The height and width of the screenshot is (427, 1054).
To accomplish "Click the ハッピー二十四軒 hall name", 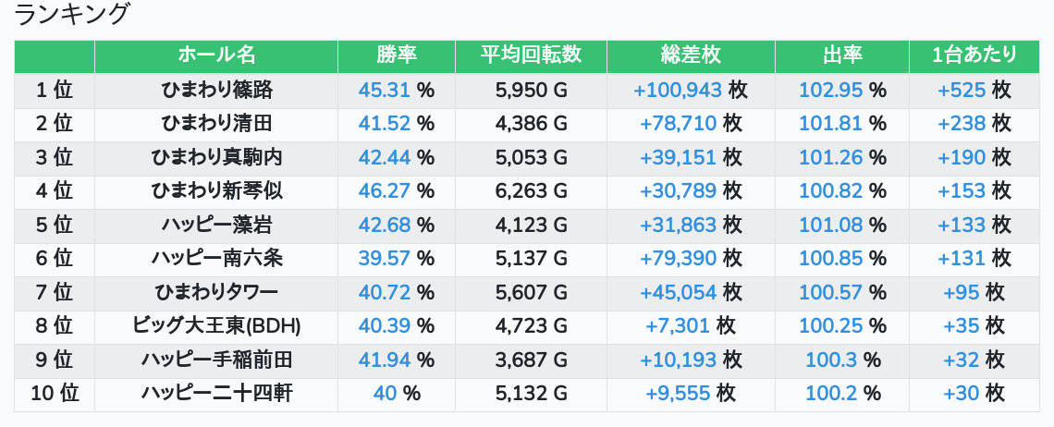I will click(x=216, y=393).
